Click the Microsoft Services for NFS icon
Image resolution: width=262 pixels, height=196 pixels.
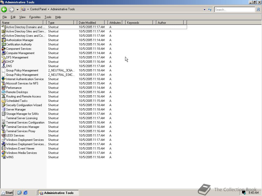point(4,83)
